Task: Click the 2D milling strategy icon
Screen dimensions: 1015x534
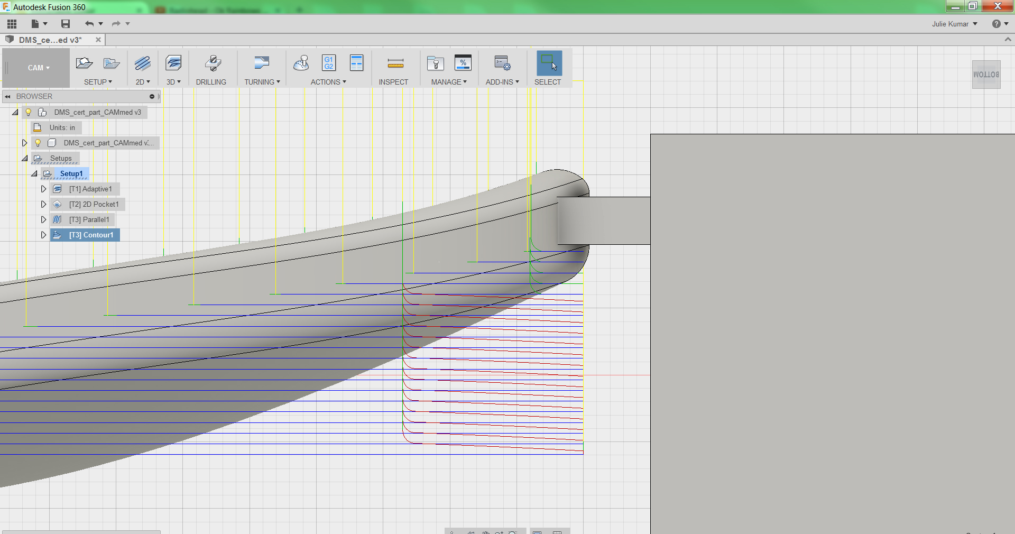Action: coord(142,63)
